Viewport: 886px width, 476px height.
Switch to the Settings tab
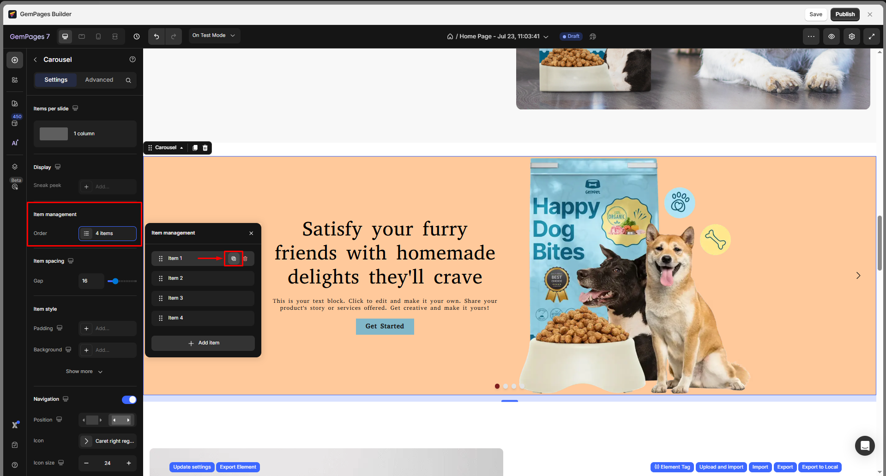56,80
